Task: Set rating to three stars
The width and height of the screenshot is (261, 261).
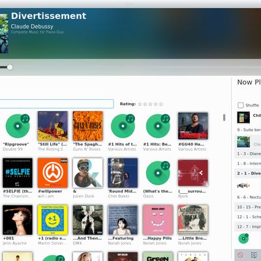Action: tap(150, 104)
